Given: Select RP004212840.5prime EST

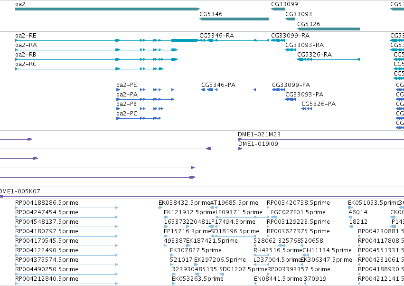Looking at the screenshot, I should tap(66, 284).
